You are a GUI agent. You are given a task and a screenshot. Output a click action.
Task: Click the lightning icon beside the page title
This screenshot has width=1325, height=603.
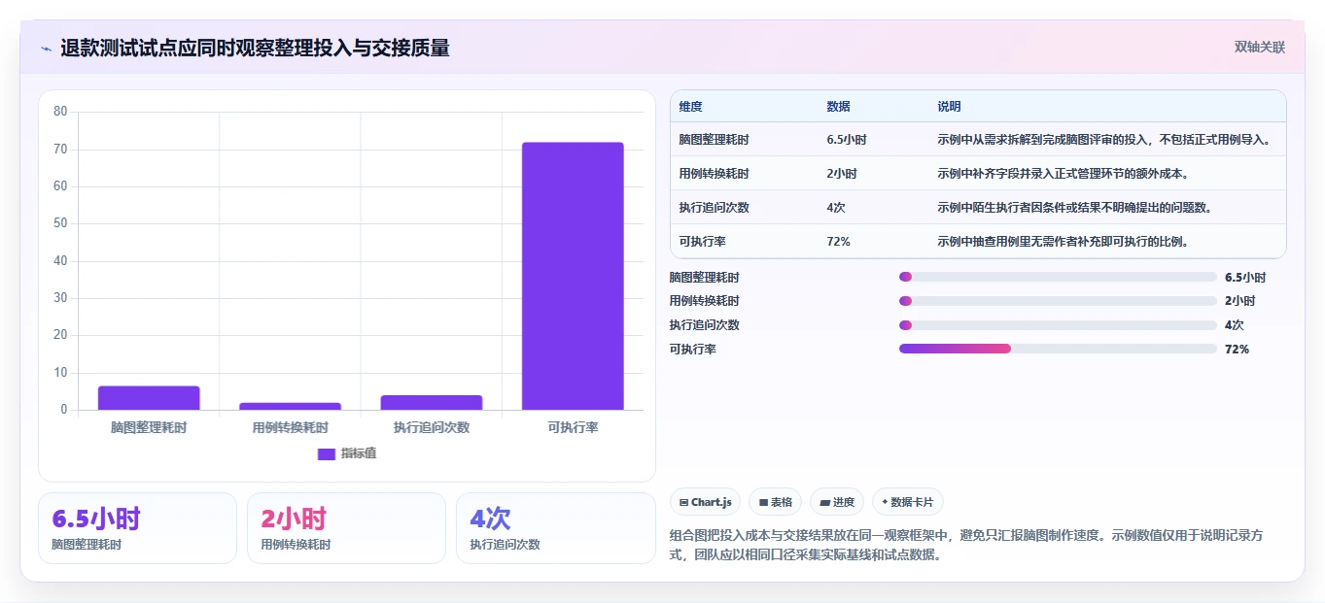(x=46, y=49)
